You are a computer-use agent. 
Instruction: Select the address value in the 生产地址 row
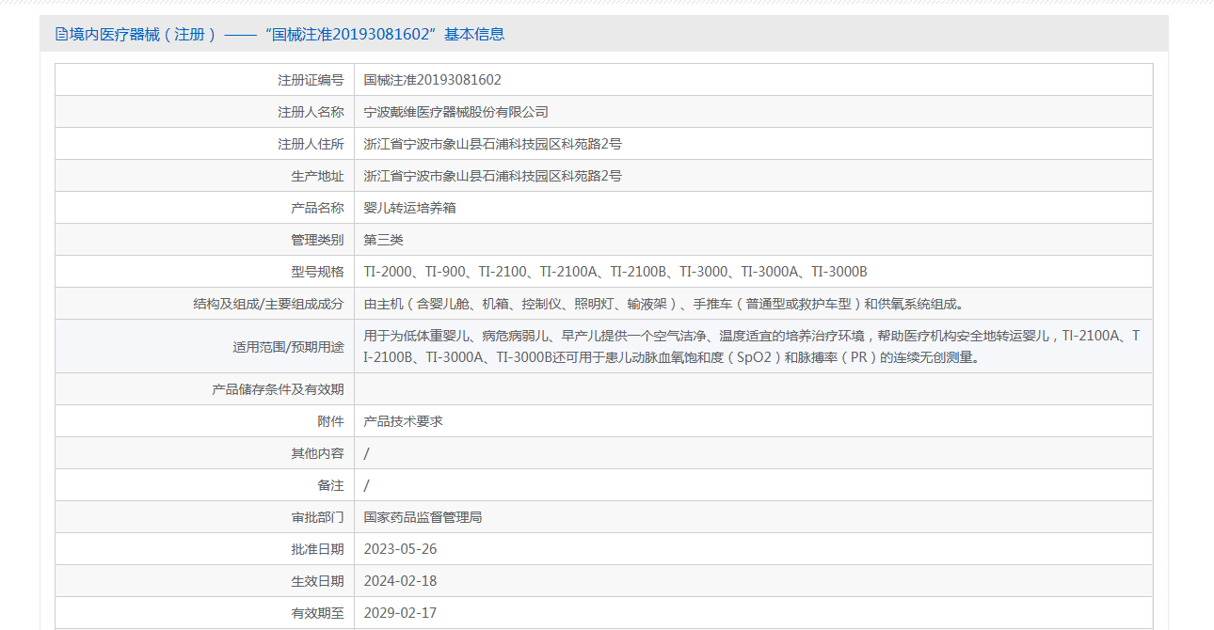[x=493, y=176]
